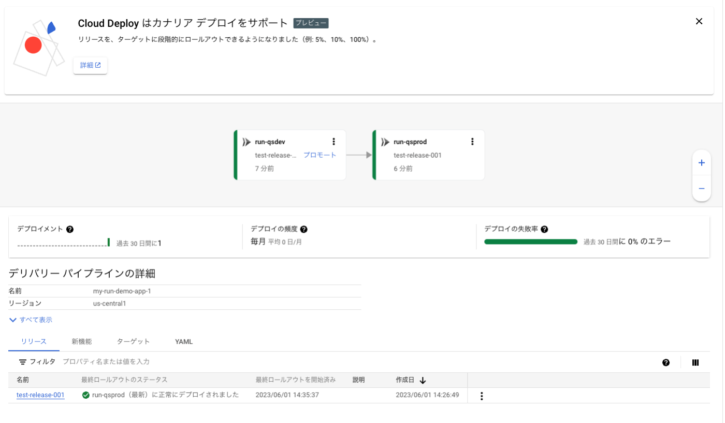Open the column display options icon
The width and height of the screenshot is (725, 423).
click(695, 362)
